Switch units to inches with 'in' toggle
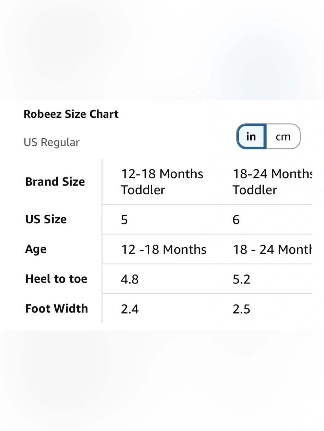 click(x=251, y=136)
